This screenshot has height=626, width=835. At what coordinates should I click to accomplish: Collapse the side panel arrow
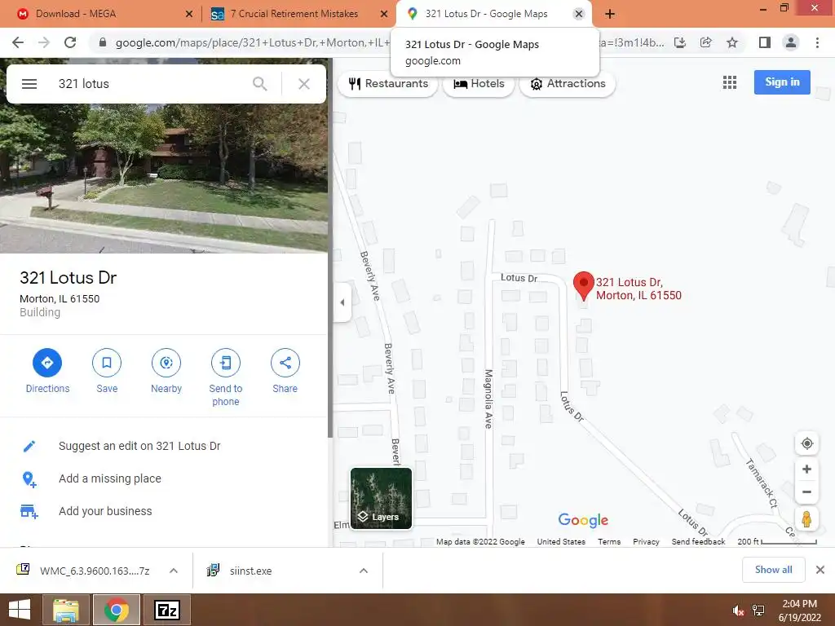tap(342, 302)
